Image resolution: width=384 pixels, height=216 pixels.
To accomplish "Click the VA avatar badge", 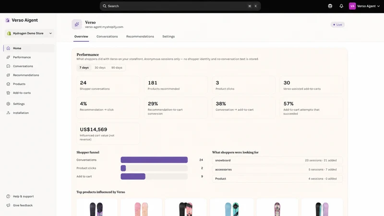I will click(x=352, y=6).
